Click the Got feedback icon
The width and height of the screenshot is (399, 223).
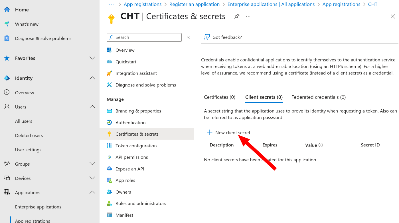pyautogui.click(x=207, y=37)
